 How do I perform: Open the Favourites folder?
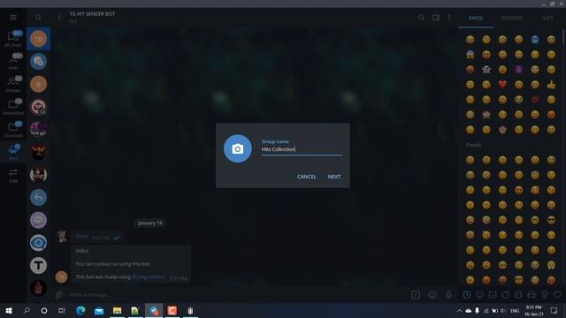(13, 107)
